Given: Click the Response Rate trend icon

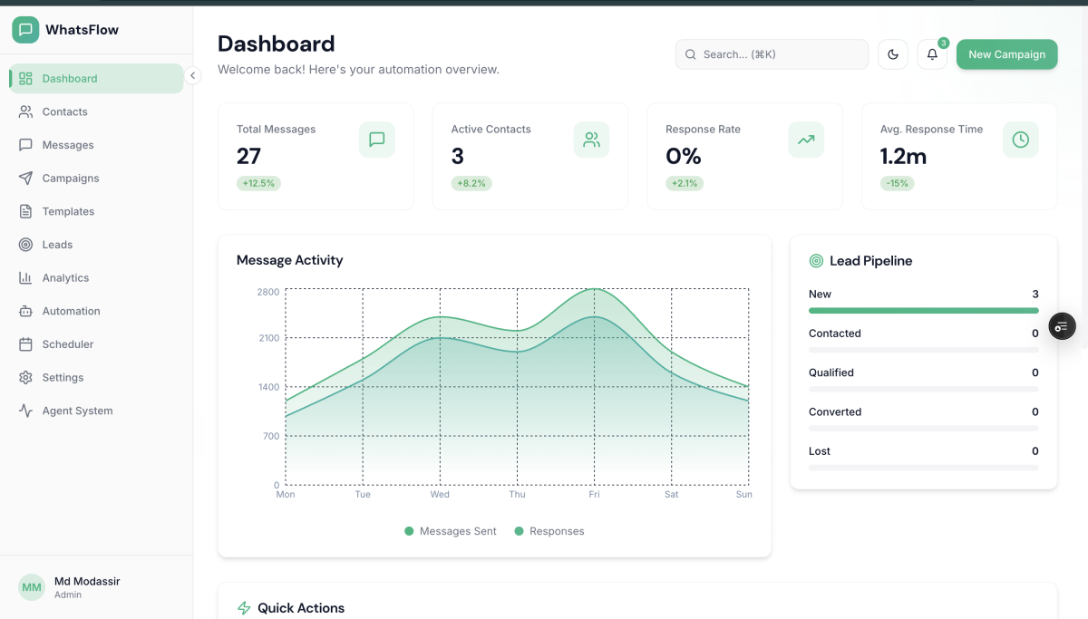Looking at the screenshot, I should coord(806,140).
